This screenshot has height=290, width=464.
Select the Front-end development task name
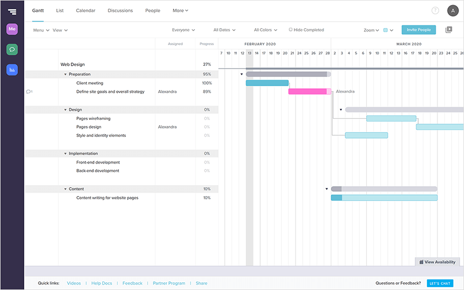coord(98,162)
